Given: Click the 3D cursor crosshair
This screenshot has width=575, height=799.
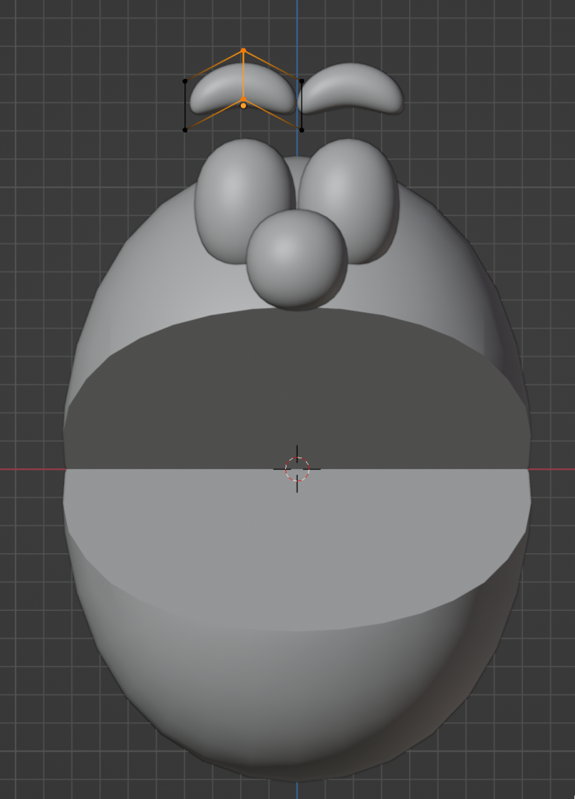Looking at the screenshot, I should [297, 469].
